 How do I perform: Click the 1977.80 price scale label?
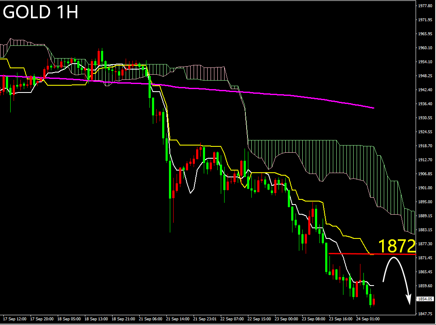tap(425, 6)
